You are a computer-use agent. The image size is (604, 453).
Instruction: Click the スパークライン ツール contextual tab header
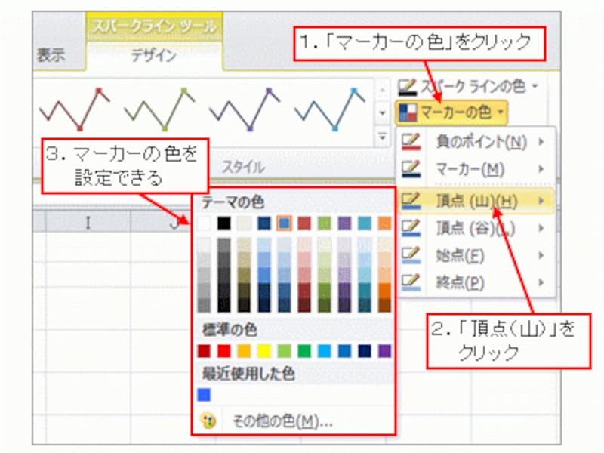click(x=154, y=26)
